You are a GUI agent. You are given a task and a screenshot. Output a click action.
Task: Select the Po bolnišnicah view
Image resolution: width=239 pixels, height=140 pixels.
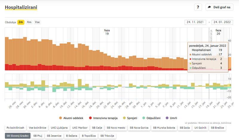15,128
